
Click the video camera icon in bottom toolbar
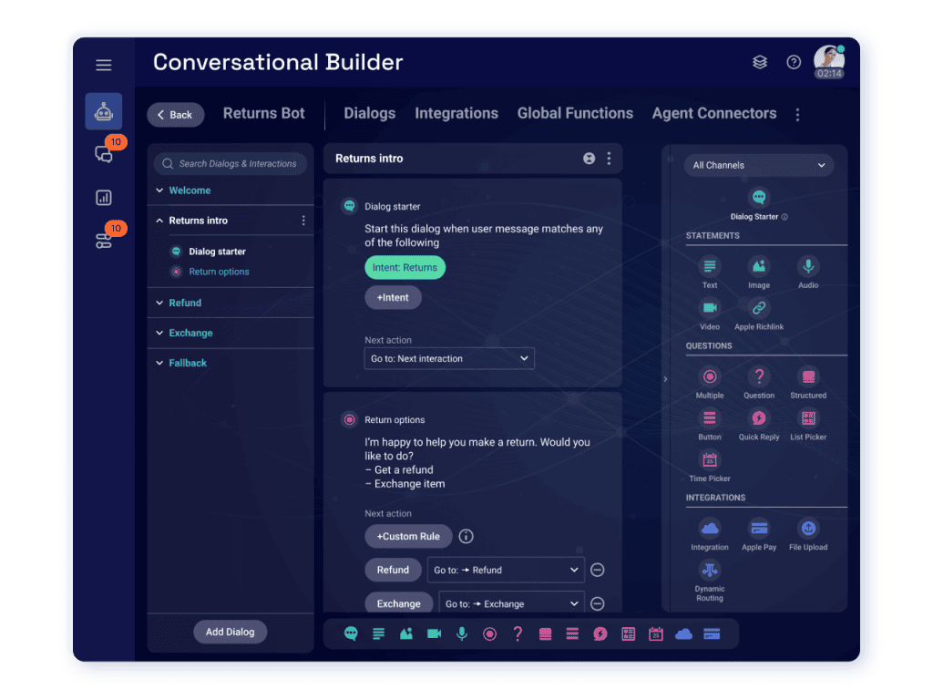coord(435,634)
